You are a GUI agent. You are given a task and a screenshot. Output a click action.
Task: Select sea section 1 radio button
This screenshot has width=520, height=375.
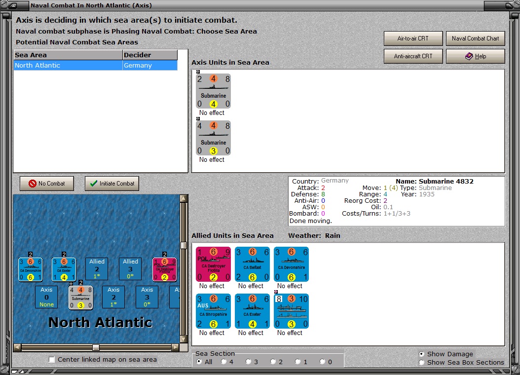pyautogui.click(x=298, y=362)
